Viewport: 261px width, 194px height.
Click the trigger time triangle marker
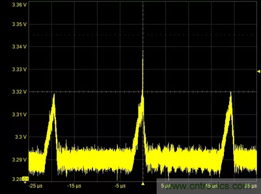click(x=143, y=184)
